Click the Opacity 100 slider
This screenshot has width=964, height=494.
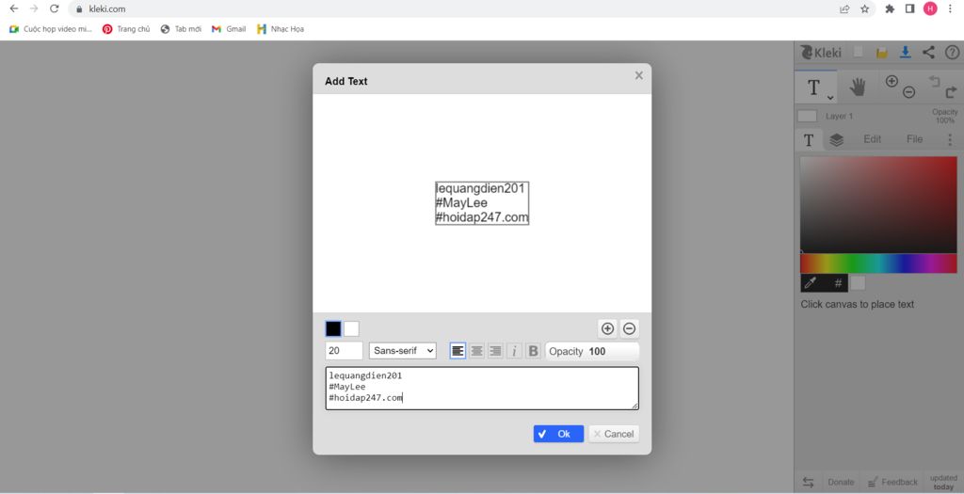592,351
